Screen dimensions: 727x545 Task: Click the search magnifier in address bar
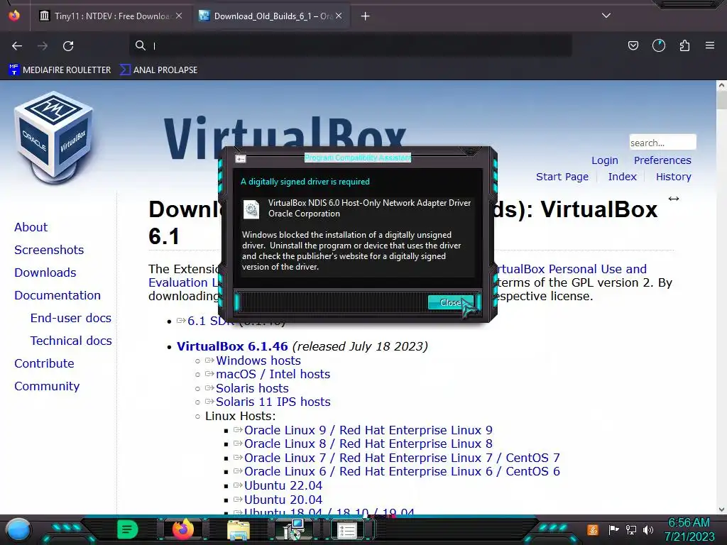tap(140, 45)
